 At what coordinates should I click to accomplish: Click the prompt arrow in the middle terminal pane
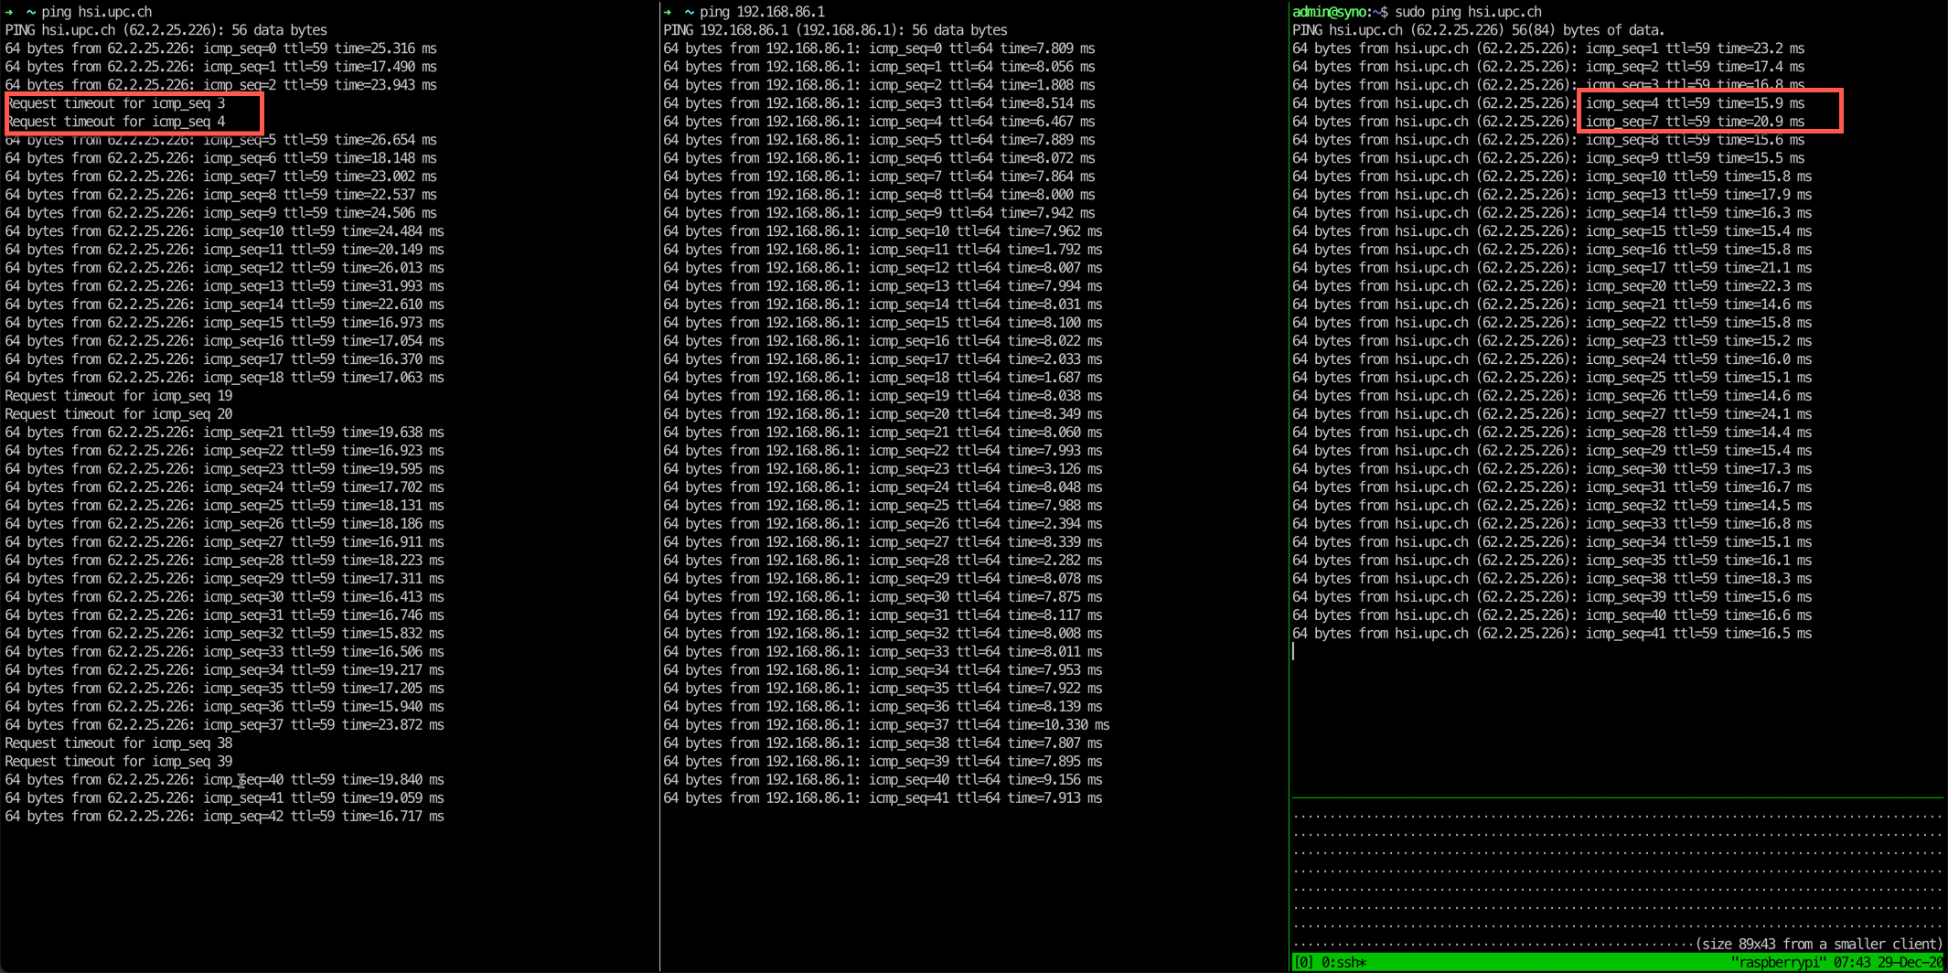coord(668,12)
